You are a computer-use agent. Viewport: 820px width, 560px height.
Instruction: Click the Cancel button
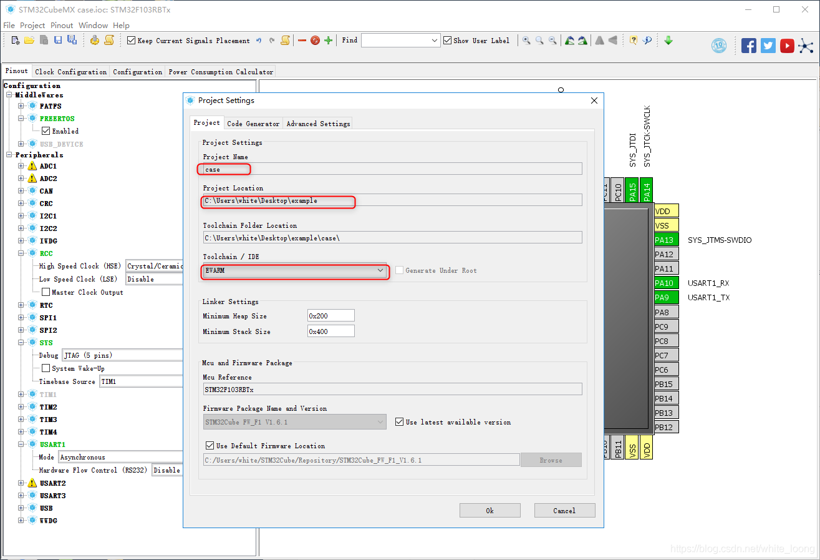pos(564,511)
